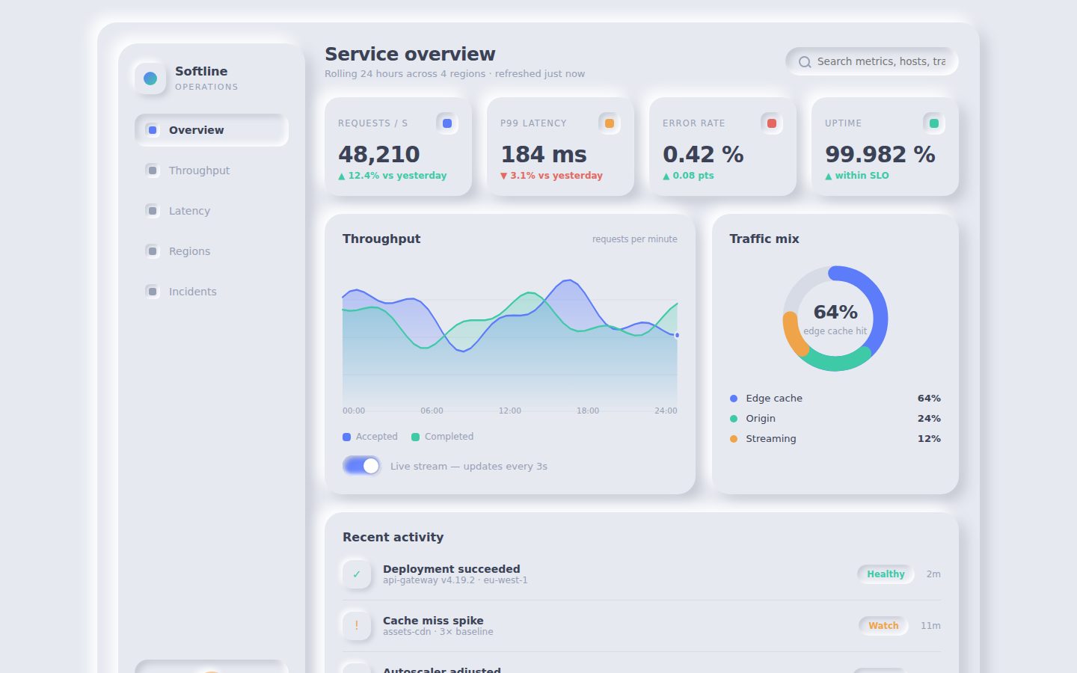
Task: Click the 12:00 time axis label
Action: [x=510, y=411]
